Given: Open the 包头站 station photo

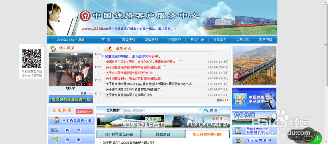Looking at the screenshot, I should (x=71, y=69).
